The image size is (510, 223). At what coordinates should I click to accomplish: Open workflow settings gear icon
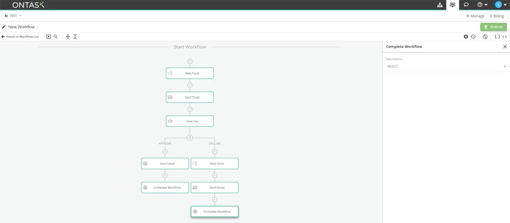click(466, 37)
